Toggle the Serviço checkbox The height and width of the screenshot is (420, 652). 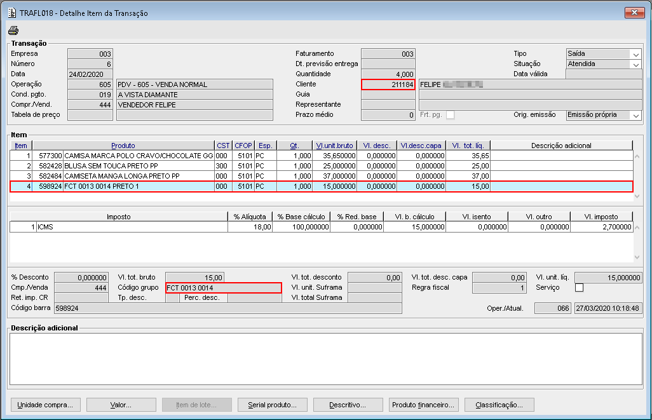579,287
